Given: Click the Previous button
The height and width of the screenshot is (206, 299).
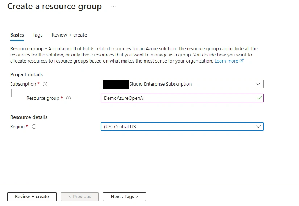Looking at the screenshot, I should coord(80,197).
